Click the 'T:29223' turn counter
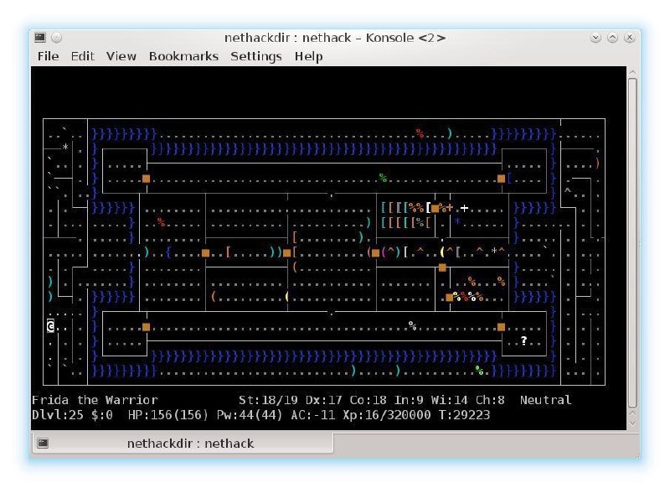Viewport: 670px width, 488px height. tap(464, 415)
